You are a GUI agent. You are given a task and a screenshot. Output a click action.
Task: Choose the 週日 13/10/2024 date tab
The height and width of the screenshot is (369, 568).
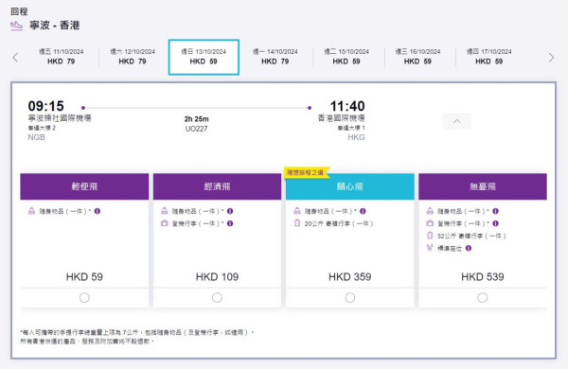point(204,57)
